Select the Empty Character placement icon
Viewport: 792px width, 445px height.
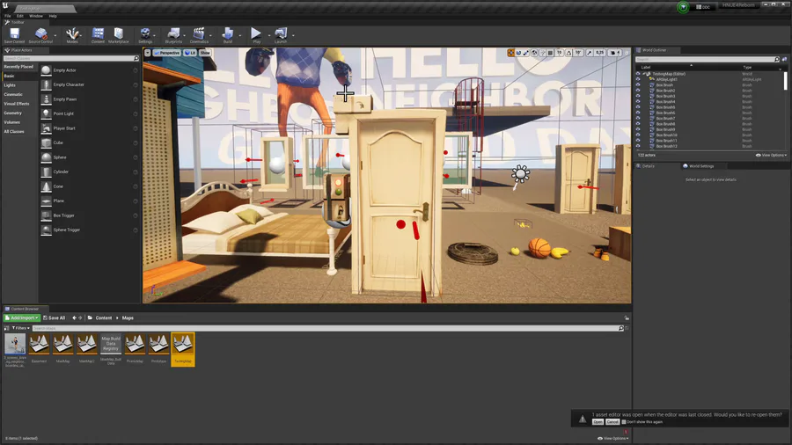pos(46,84)
